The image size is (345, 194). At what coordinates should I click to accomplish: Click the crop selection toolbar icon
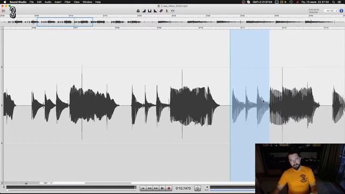[x=161, y=11]
